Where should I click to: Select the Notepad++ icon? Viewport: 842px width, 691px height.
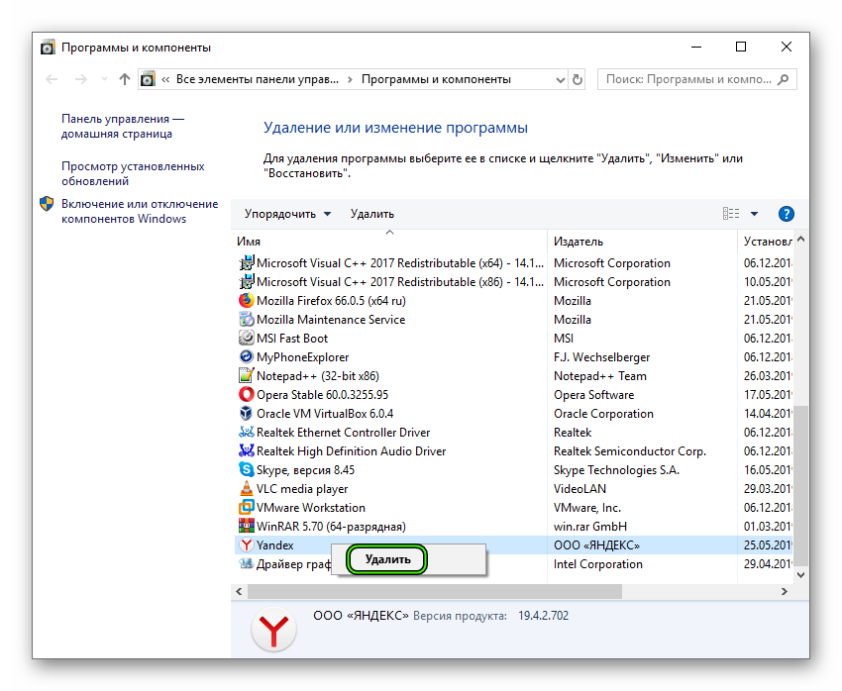tap(246, 375)
